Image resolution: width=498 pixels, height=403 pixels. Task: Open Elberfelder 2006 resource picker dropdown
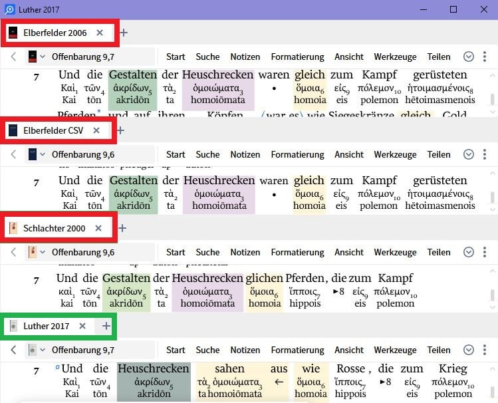point(37,57)
